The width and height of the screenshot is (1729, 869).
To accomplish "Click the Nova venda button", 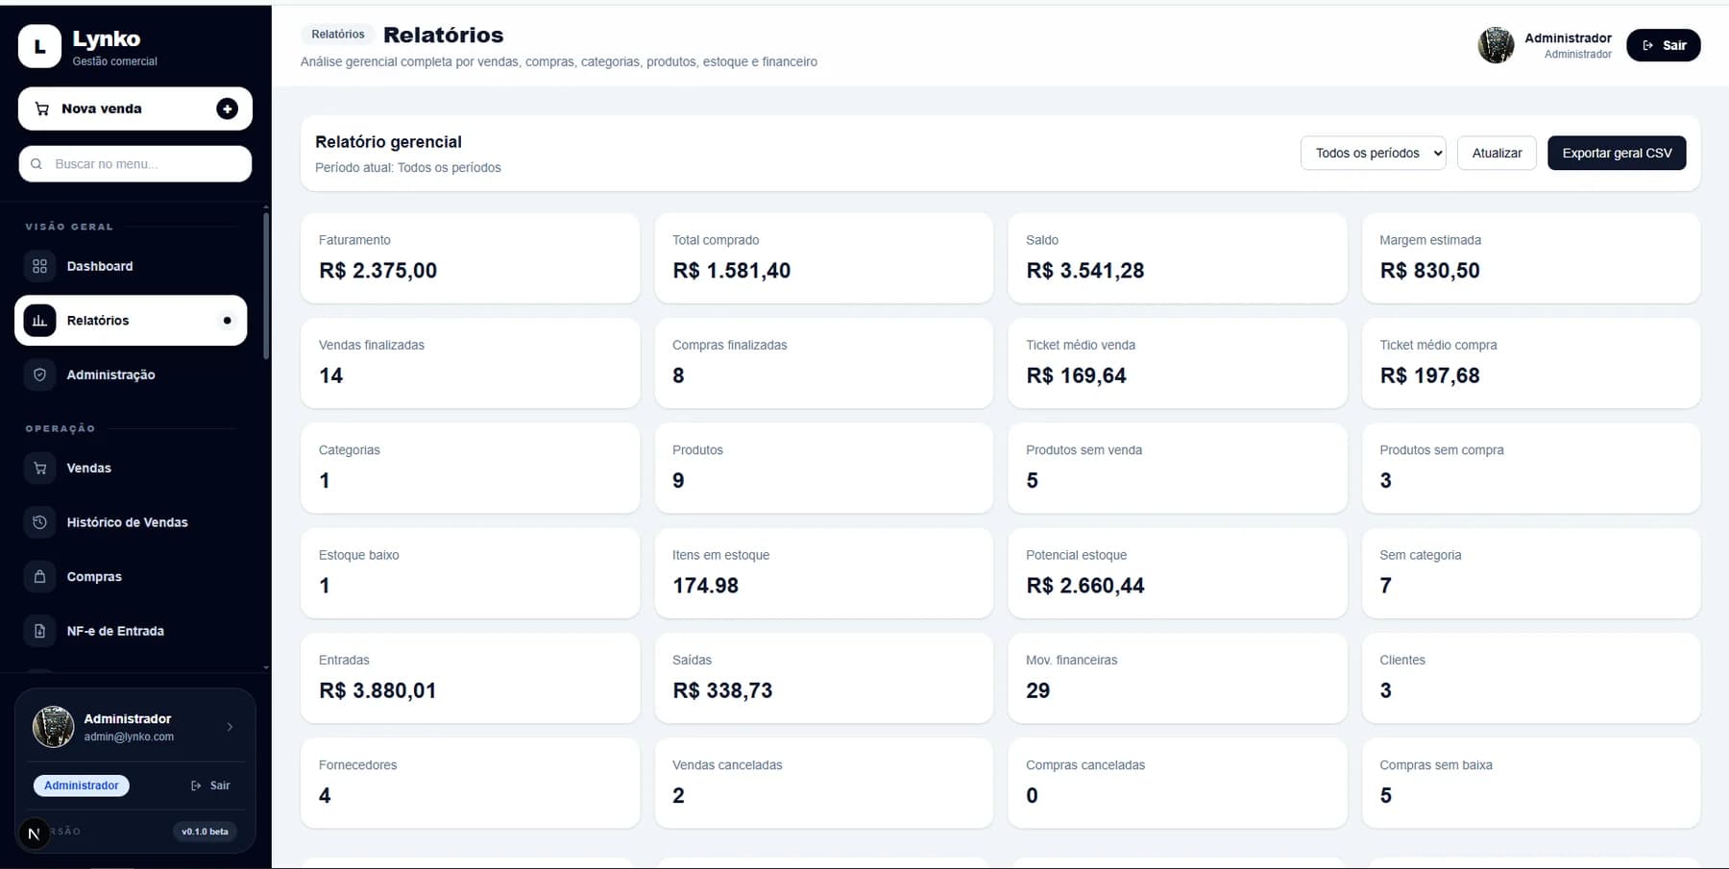I will [135, 109].
